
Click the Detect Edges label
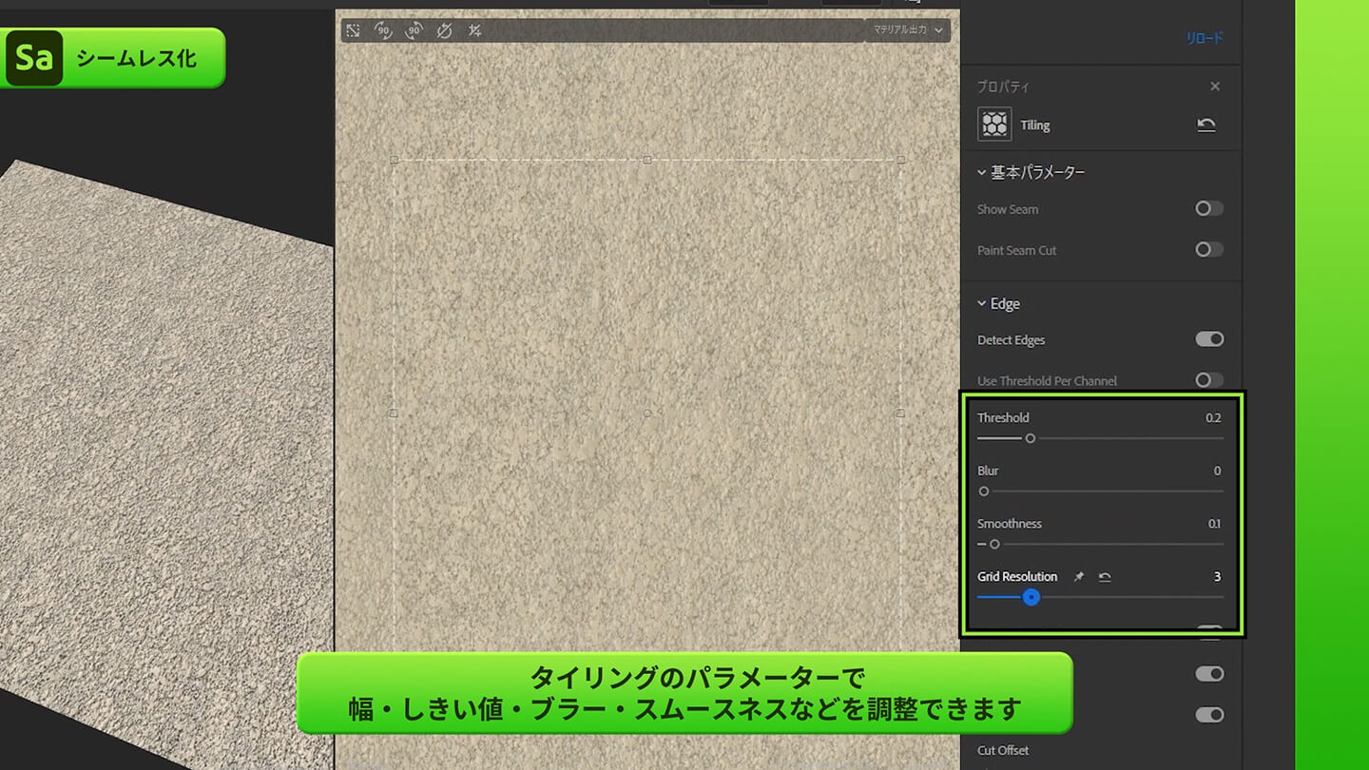point(1011,340)
